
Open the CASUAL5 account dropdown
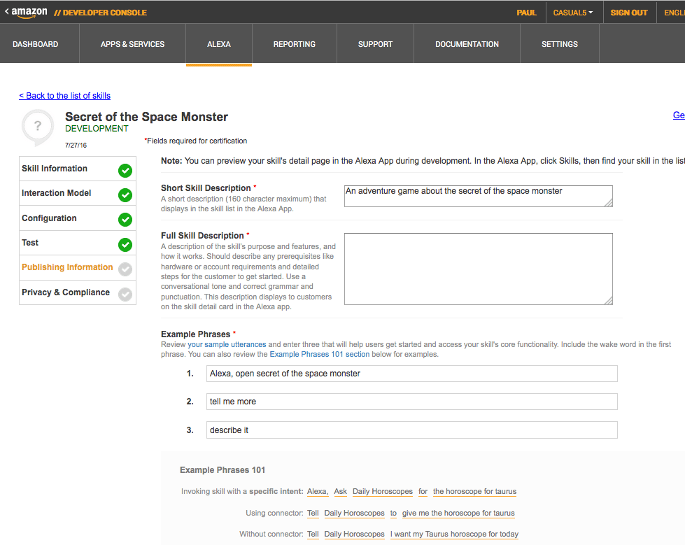pyautogui.click(x=572, y=13)
